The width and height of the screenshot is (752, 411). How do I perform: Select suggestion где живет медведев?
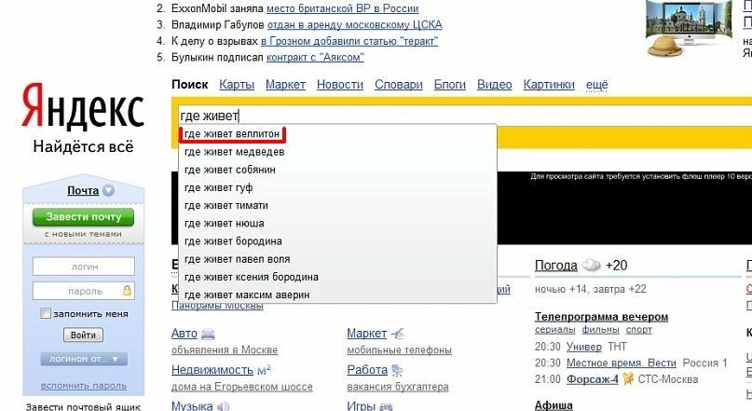(337, 152)
